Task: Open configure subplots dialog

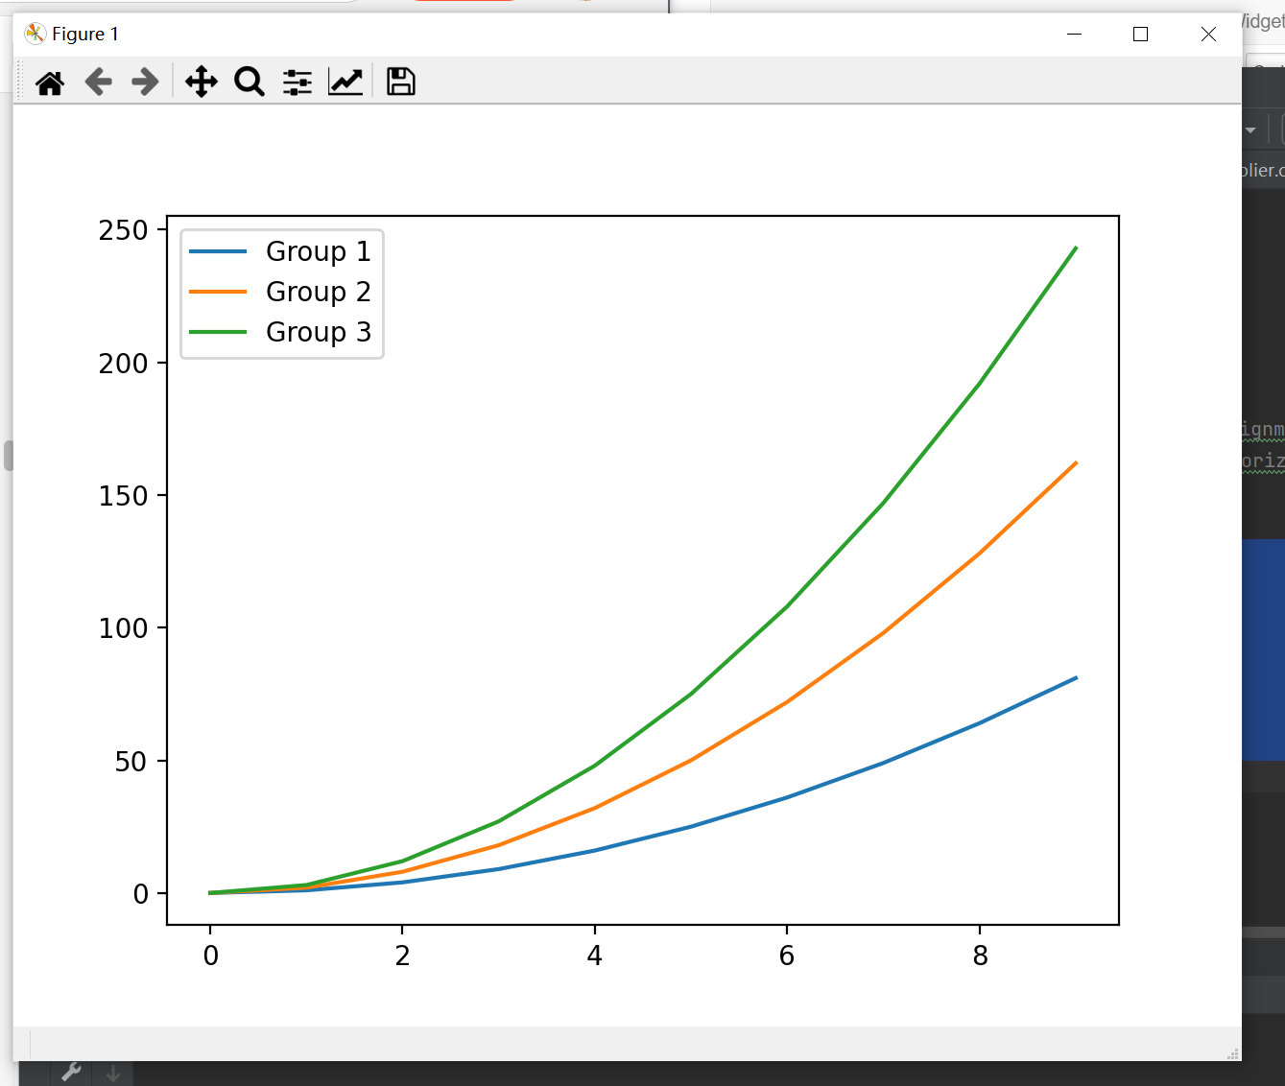Action: point(297,83)
